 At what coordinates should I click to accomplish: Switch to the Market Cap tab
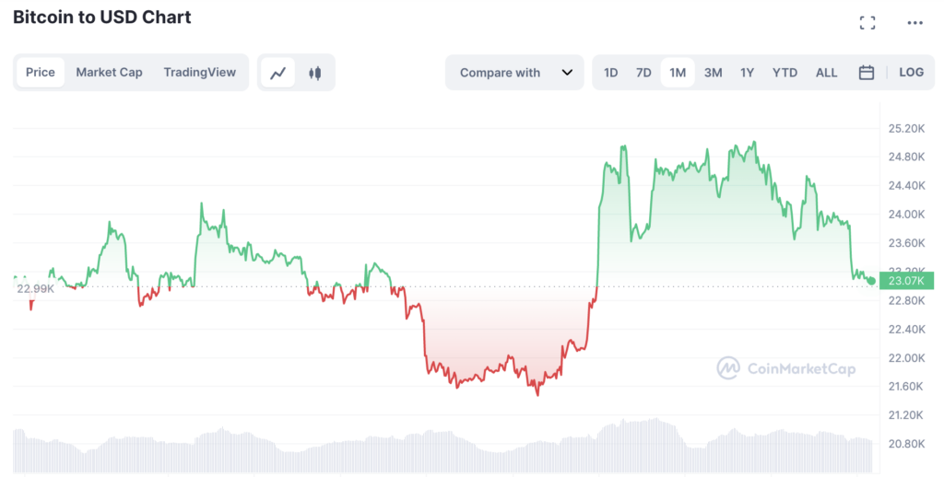(109, 72)
